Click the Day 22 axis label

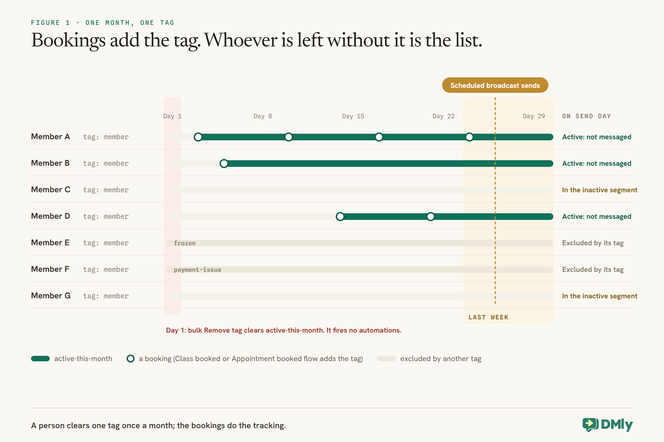(443, 116)
